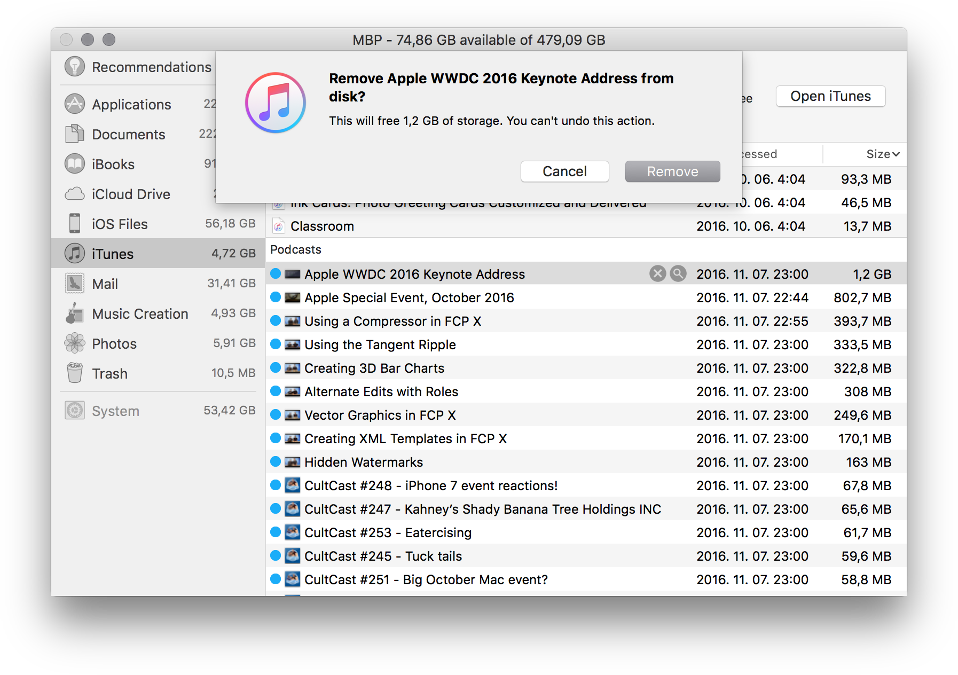
Task: Click date 2016. 11. 07. 22:55
Action: (x=752, y=321)
